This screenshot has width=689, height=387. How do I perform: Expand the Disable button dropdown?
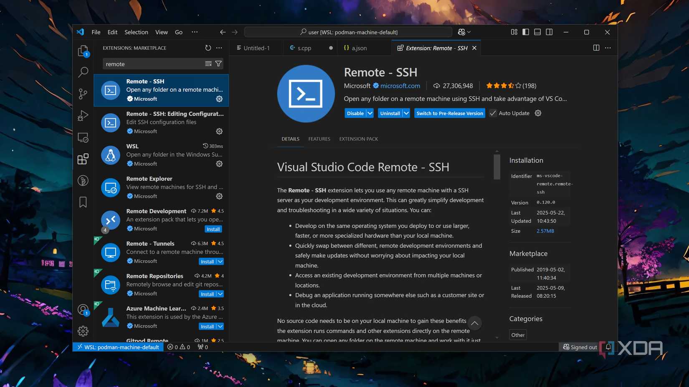[x=369, y=113]
